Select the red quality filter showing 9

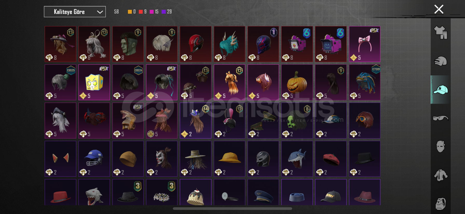pyautogui.click(x=143, y=12)
